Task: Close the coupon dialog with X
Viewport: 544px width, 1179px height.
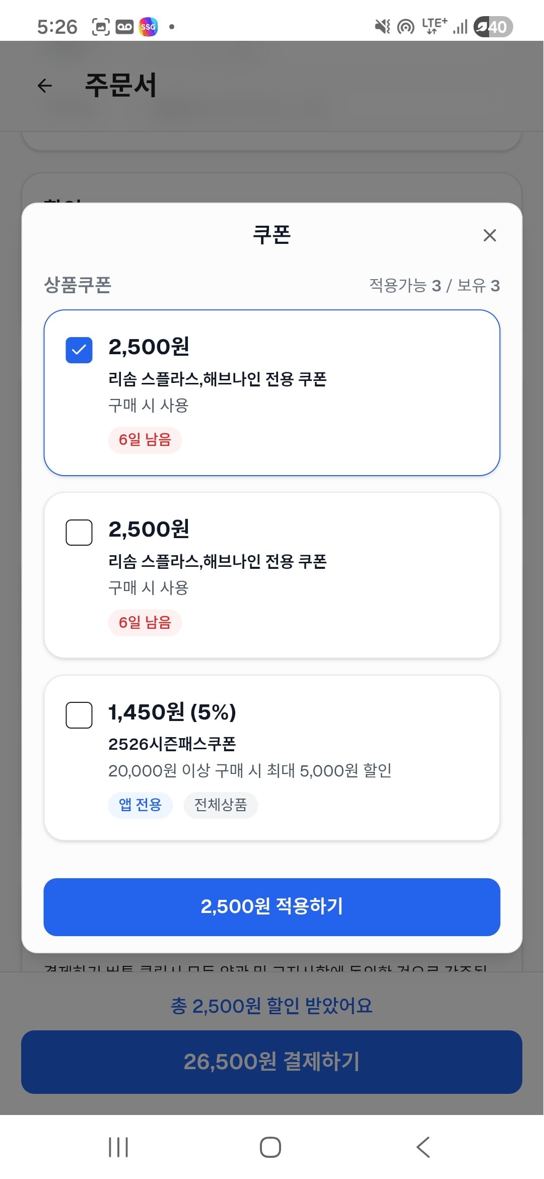Action: click(x=490, y=235)
